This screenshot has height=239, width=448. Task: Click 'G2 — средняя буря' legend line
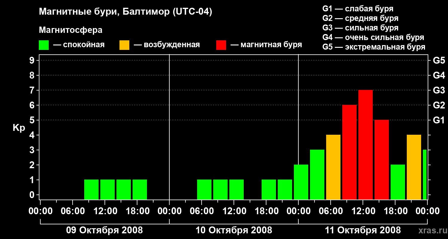point(360,18)
